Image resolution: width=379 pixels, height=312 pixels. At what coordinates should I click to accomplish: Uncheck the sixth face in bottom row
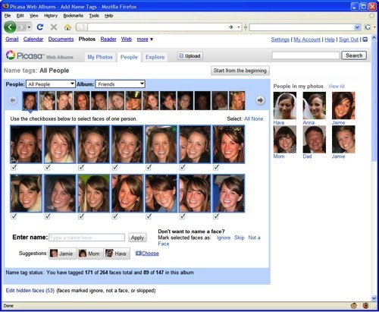(x=183, y=216)
